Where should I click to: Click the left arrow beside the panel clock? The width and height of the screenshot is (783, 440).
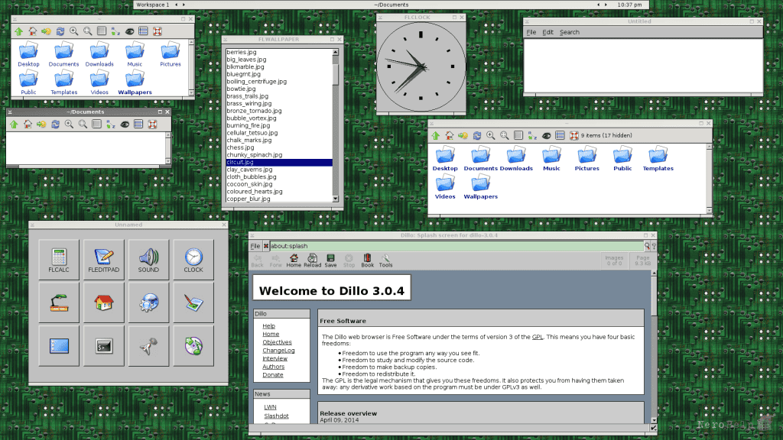pyautogui.click(x=598, y=5)
